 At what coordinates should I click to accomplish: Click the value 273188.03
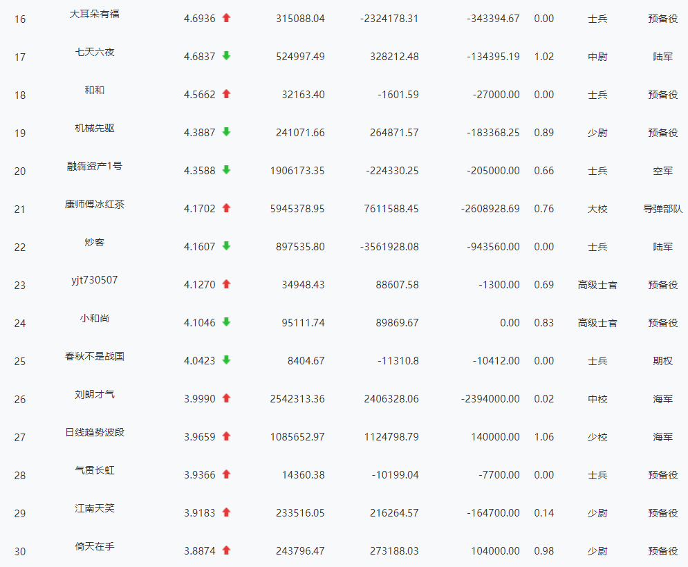[394, 551]
